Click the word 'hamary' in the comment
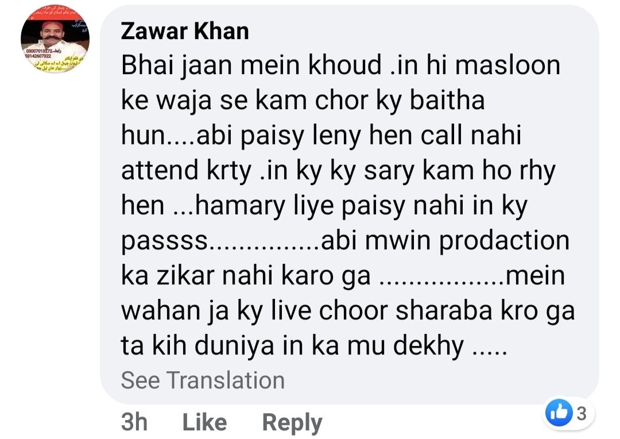Screen dimensions: 620x439 (x=240, y=206)
